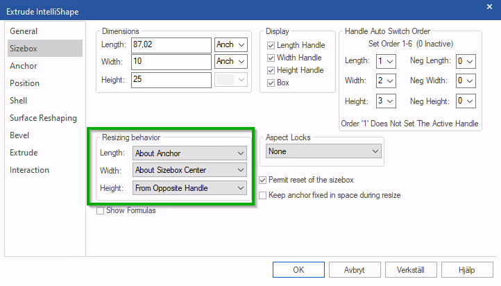Uncheck the Box display checkbox
Image resolution: width=501 pixels, height=286 pixels.
(271, 83)
